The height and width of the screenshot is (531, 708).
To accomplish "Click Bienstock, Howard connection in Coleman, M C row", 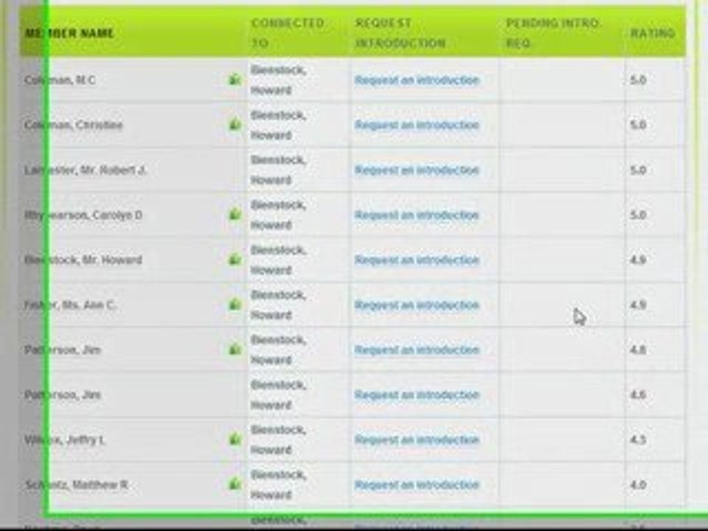I will point(278,80).
